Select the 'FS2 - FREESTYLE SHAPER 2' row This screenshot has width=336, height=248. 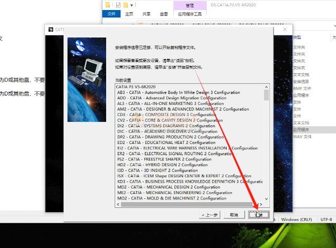pos(164,159)
